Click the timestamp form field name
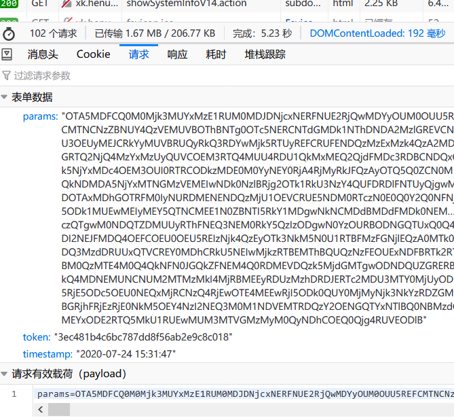The height and width of the screenshot is (420, 454). coord(48,354)
